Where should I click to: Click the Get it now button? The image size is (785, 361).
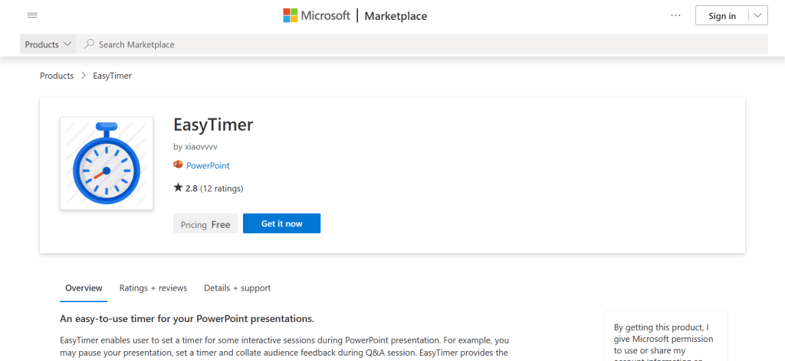(x=281, y=223)
